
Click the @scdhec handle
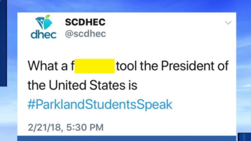click(x=85, y=34)
